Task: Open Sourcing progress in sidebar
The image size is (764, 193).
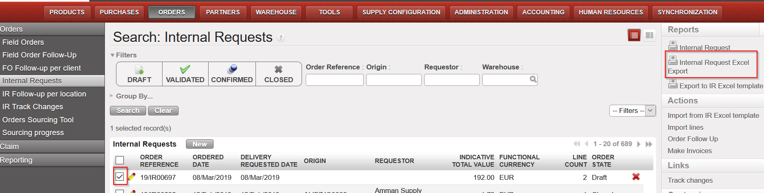Action: coord(52,133)
